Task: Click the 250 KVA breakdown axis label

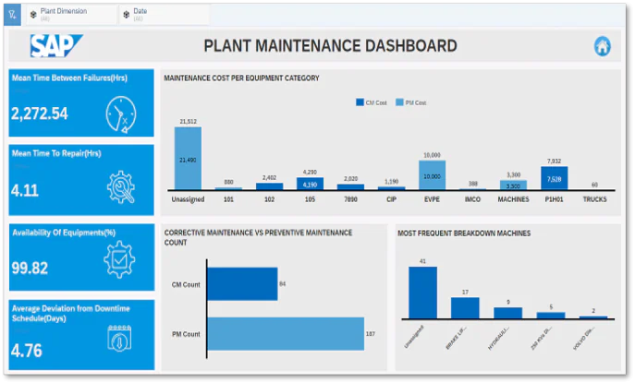Action: click(541, 339)
